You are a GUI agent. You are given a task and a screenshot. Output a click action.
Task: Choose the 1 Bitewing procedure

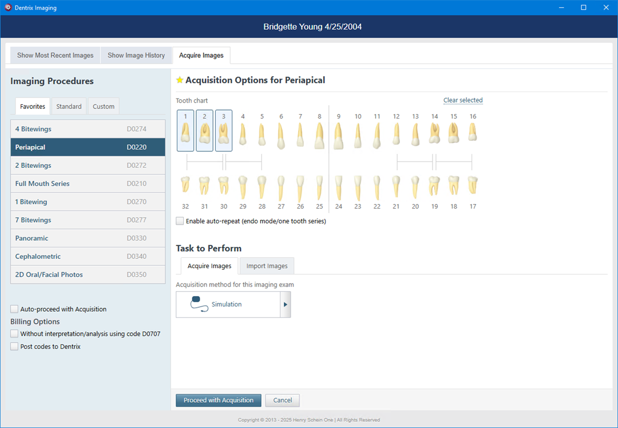click(88, 202)
